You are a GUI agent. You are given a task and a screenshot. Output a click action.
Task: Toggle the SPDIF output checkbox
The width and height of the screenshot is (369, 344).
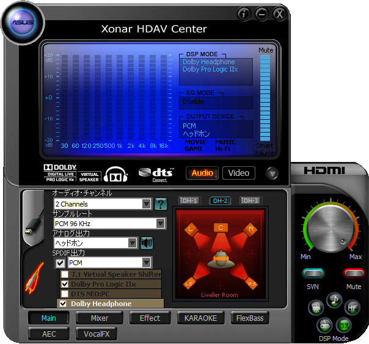click(x=60, y=263)
